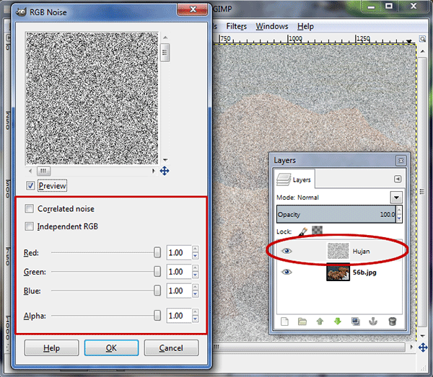The image size is (433, 377).
Task: Click the image navigation icon at canvas corner
Action: coord(423,347)
